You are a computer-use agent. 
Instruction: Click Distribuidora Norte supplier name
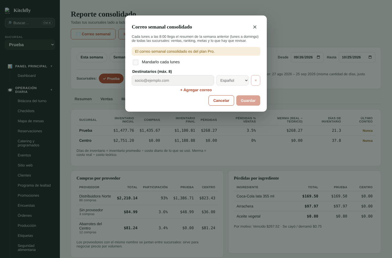pyautogui.click(x=95, y=196)
